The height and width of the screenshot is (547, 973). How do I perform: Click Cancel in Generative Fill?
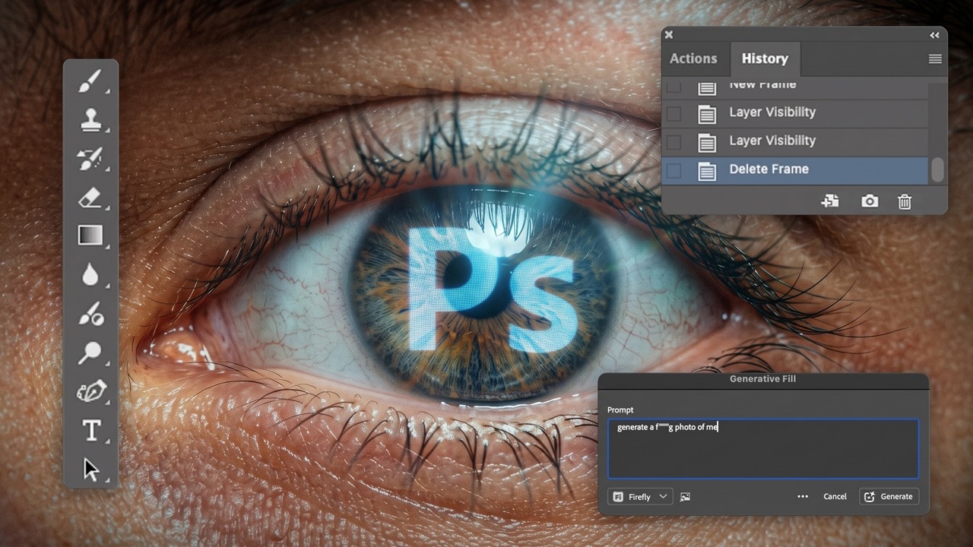[x=835, y=497]
